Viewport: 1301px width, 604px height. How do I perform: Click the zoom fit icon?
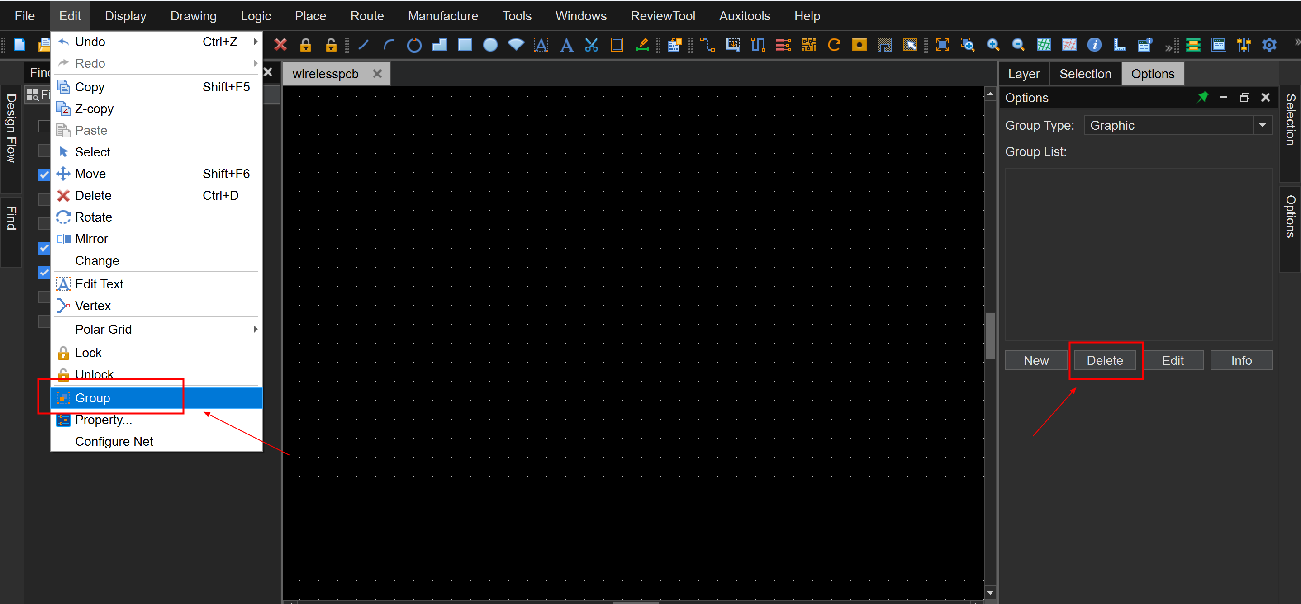(942, 45)
